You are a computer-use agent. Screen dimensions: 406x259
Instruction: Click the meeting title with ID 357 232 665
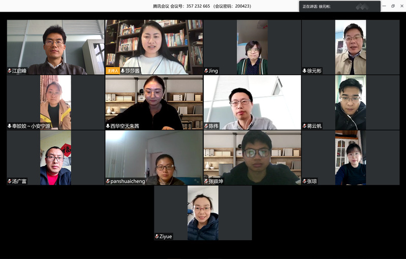coord(202,6)
